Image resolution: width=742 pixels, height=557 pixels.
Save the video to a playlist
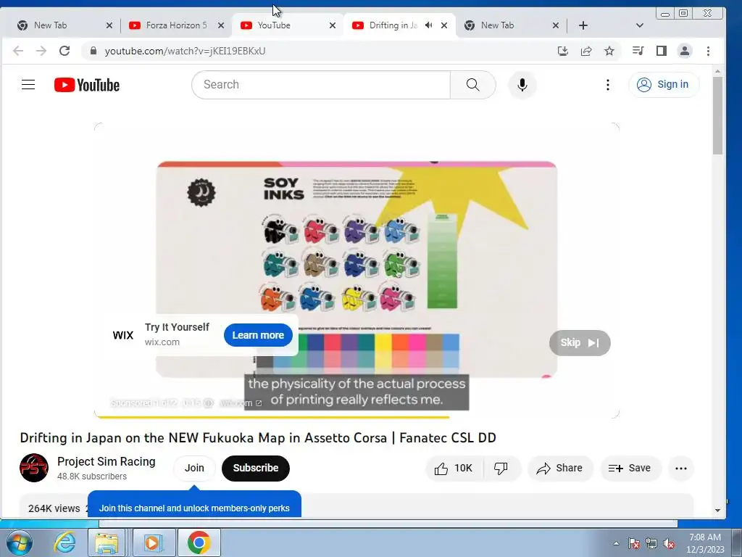[630, 468]
